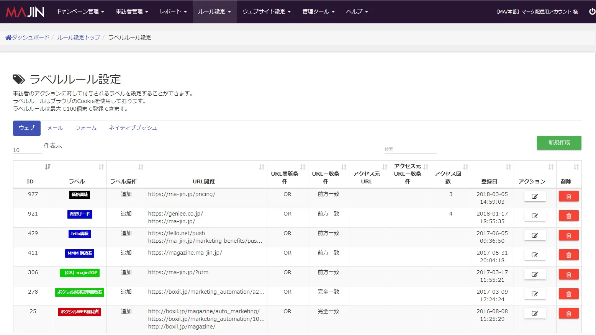Delete the rule with ID 429
Image resolution: width=596 pixels, height=335 pixels.
click(569, 235)
